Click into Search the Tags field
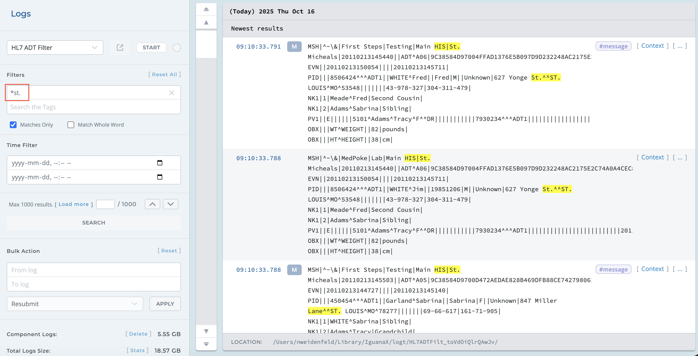 point(94,107)
